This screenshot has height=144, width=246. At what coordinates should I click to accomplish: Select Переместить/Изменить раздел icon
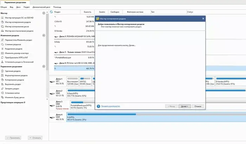(2, 40)
